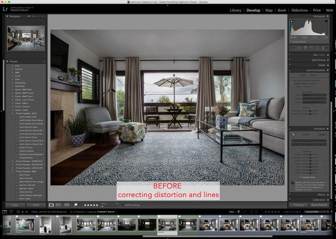Open the Library module
Image resolution: width=336 pixels, height=239 pixels.
point(236,10)
